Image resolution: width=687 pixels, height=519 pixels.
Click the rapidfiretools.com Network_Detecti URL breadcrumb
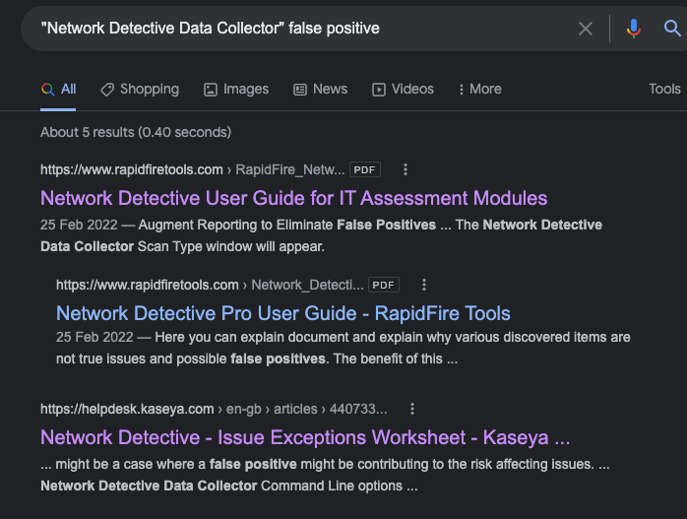pos(210,285)
